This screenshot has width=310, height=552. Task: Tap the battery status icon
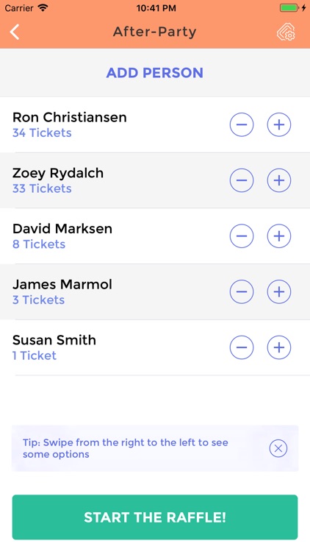tap(289, 8)
